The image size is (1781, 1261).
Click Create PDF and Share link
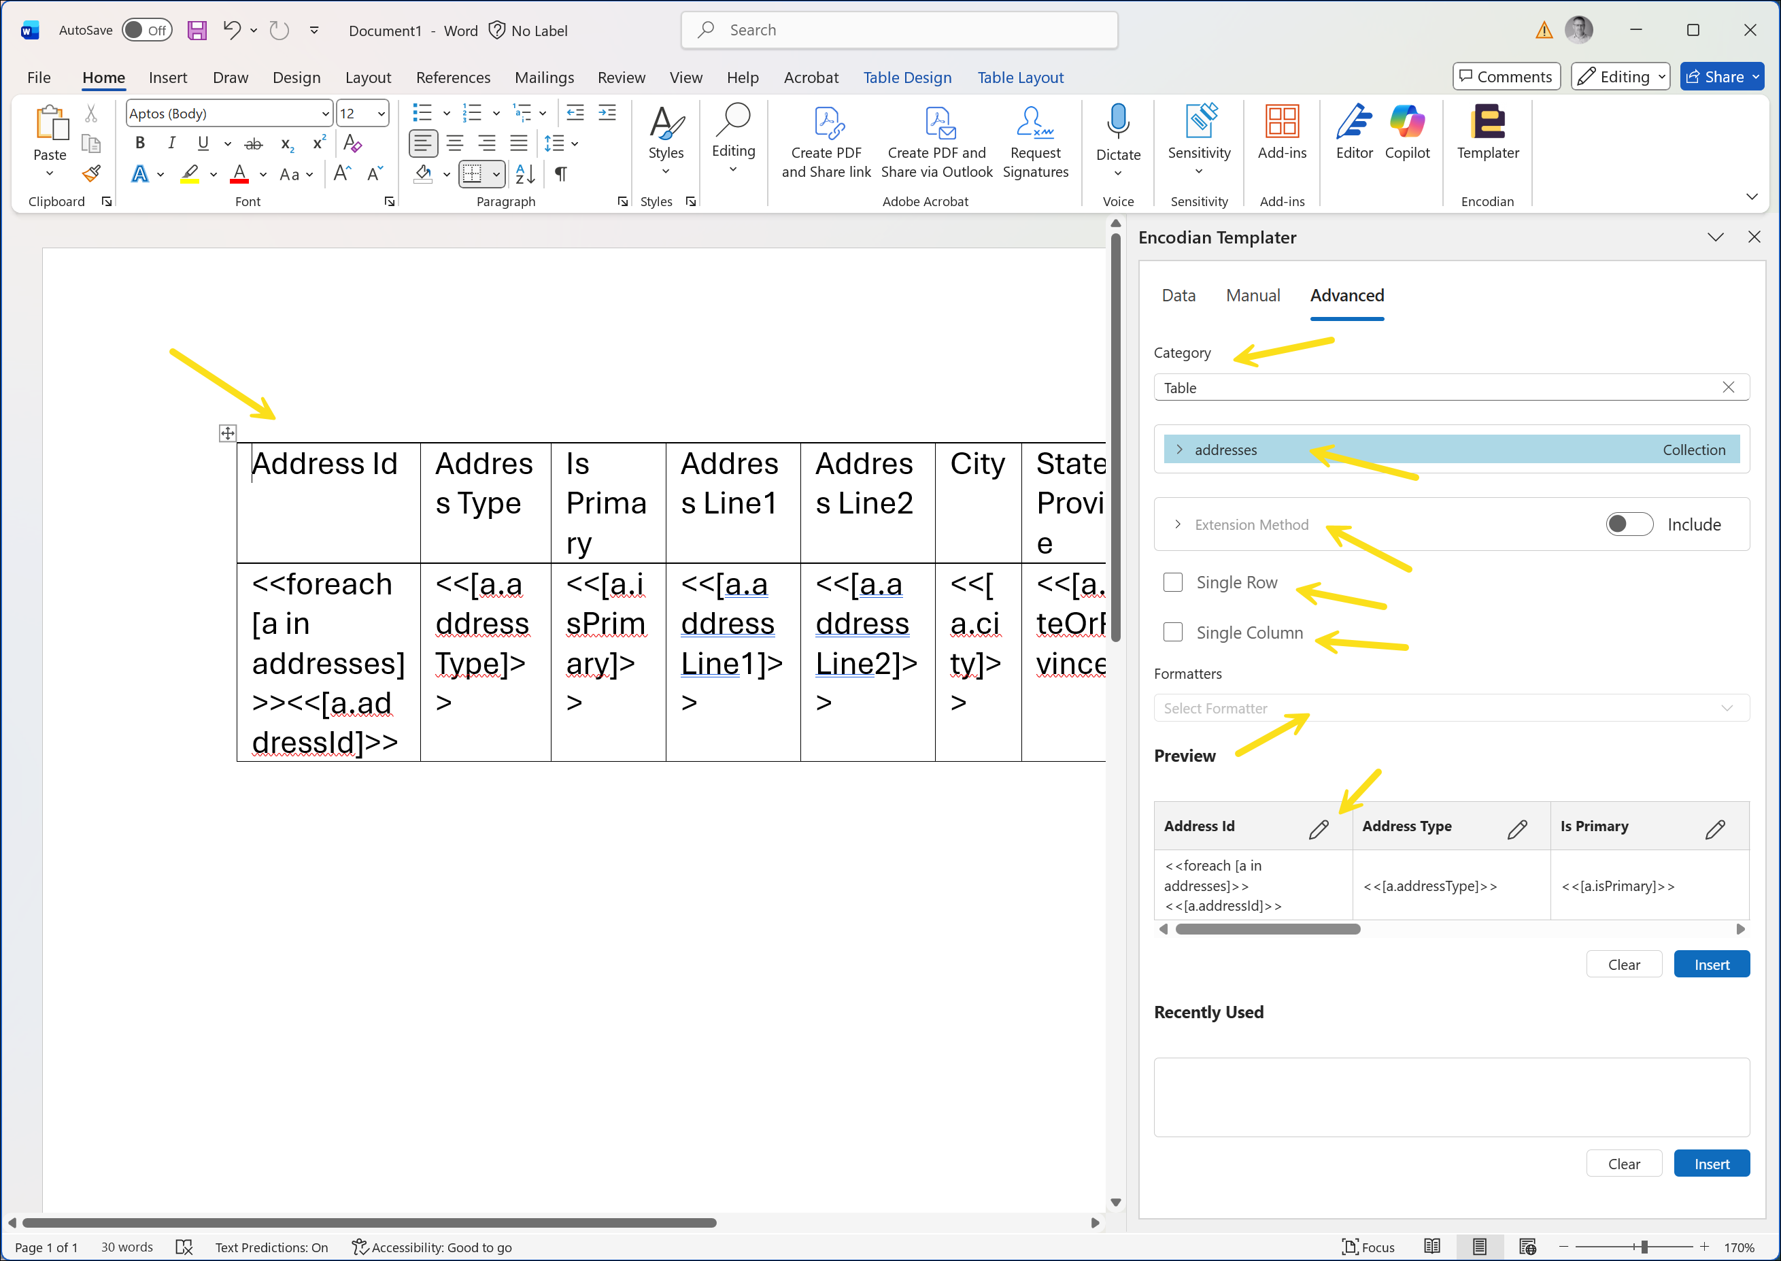point(826,141)
